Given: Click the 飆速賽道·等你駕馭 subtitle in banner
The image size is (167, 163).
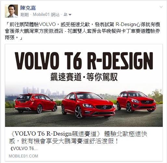Looking at the screenshot, I should (84, 77).
